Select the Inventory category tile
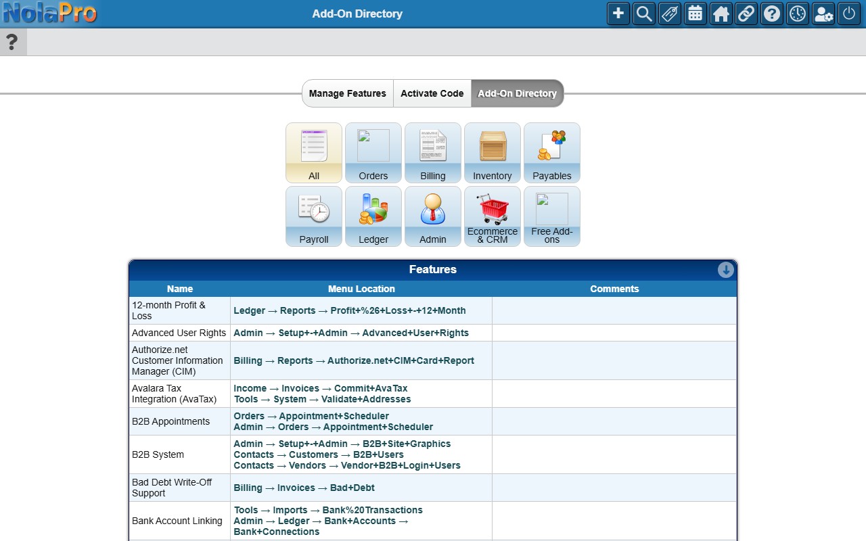 [493, 153]
